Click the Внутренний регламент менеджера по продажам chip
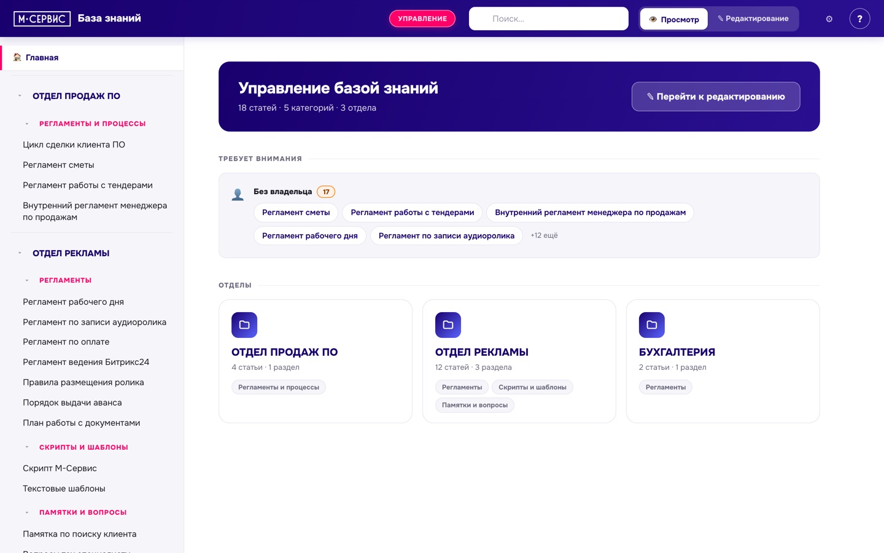The width and height of the screenshot is (884, 553). [590, 213]
